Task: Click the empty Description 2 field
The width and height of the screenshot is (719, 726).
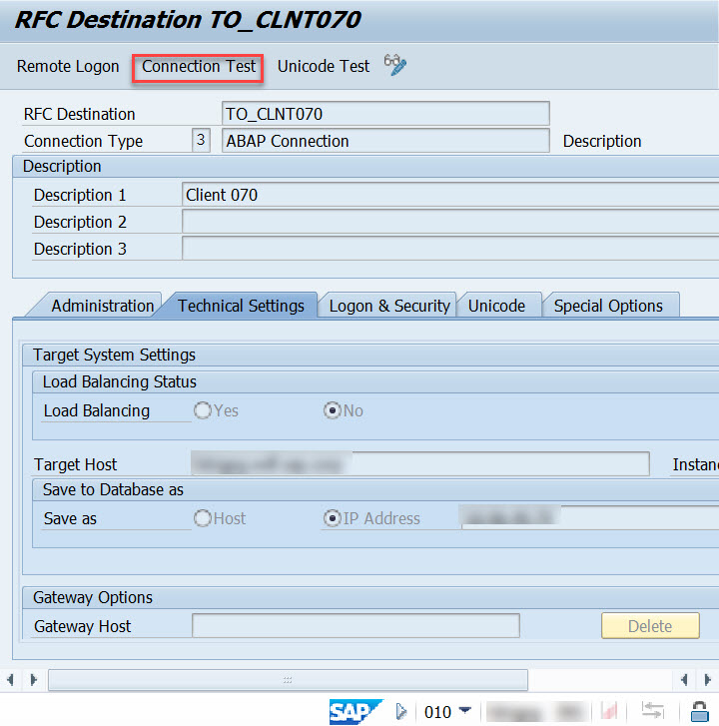Action: (x=450, y=222)
